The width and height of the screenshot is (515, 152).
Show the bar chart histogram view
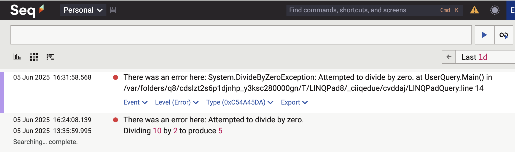pyautogui.click(x=17, y=57)
